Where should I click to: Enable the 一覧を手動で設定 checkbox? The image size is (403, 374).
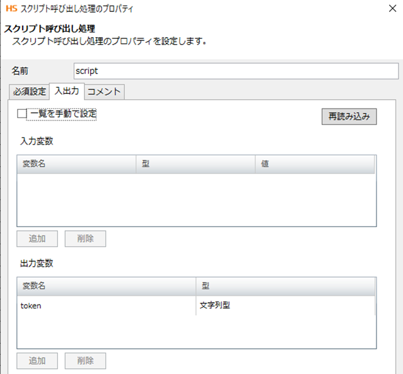point(22,114)
